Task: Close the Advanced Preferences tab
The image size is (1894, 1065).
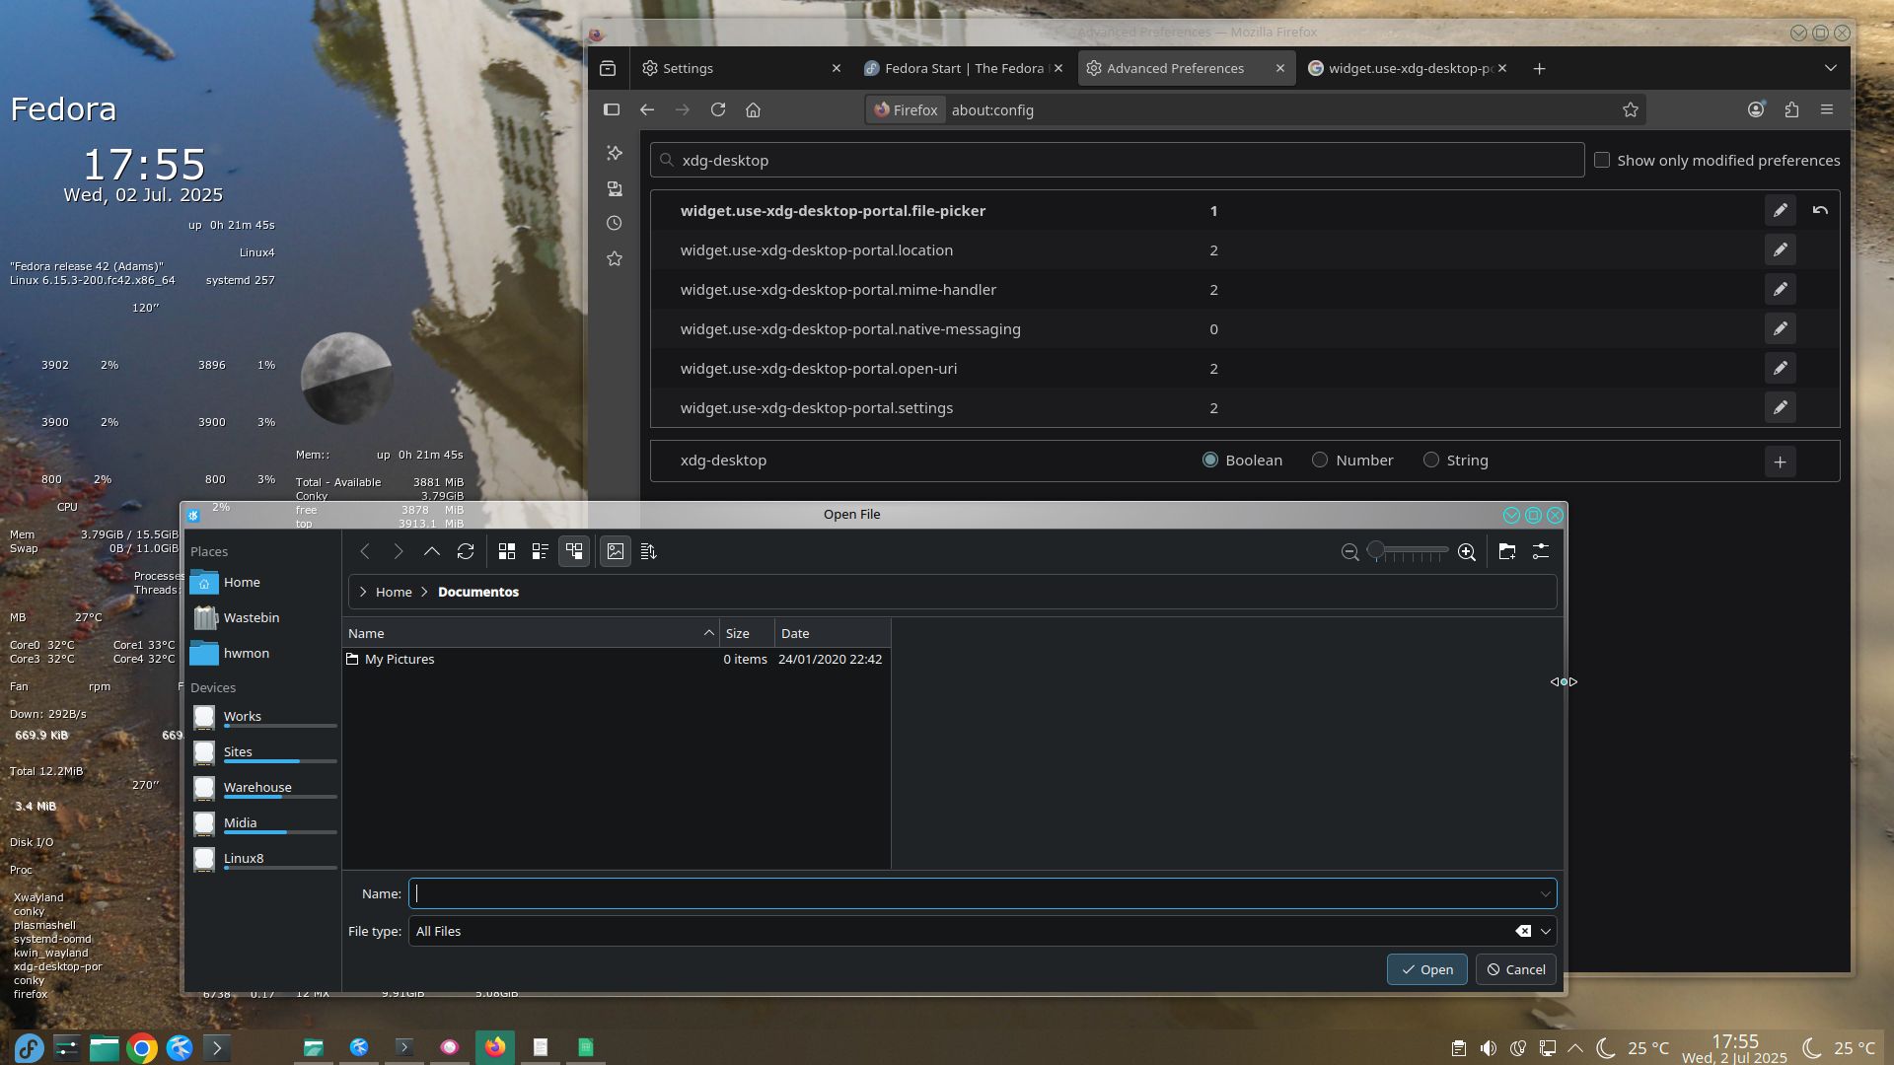Action: pyautogui.click(x=1280, y=68)
